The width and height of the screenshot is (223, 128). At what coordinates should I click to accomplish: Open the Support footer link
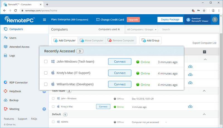[x=23, y=119]
